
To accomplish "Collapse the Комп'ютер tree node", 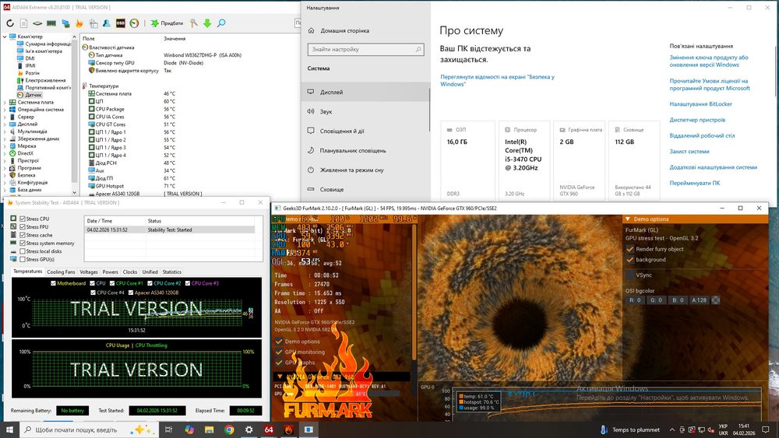I will click(x=5, y=37).
